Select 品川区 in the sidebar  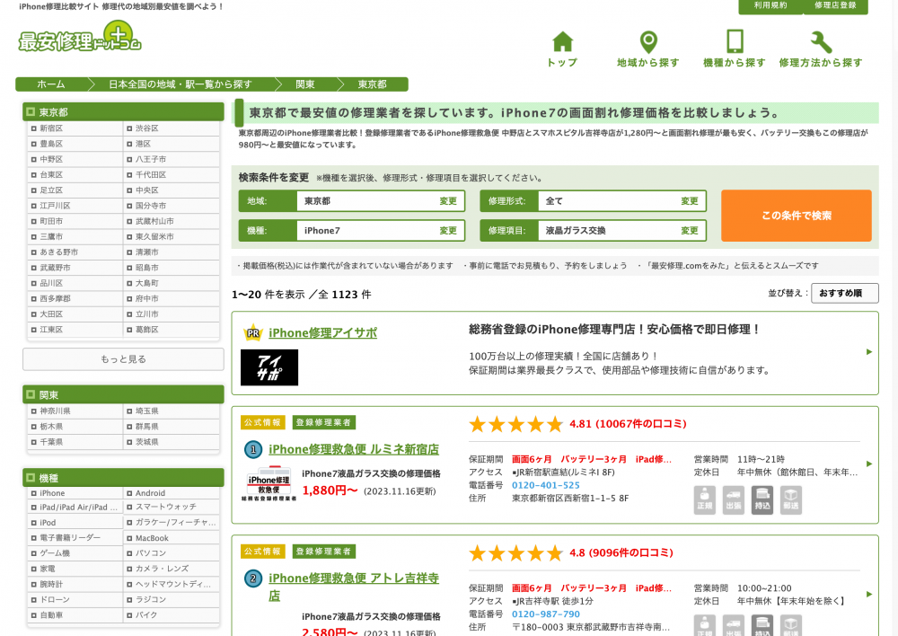(51, 283)
